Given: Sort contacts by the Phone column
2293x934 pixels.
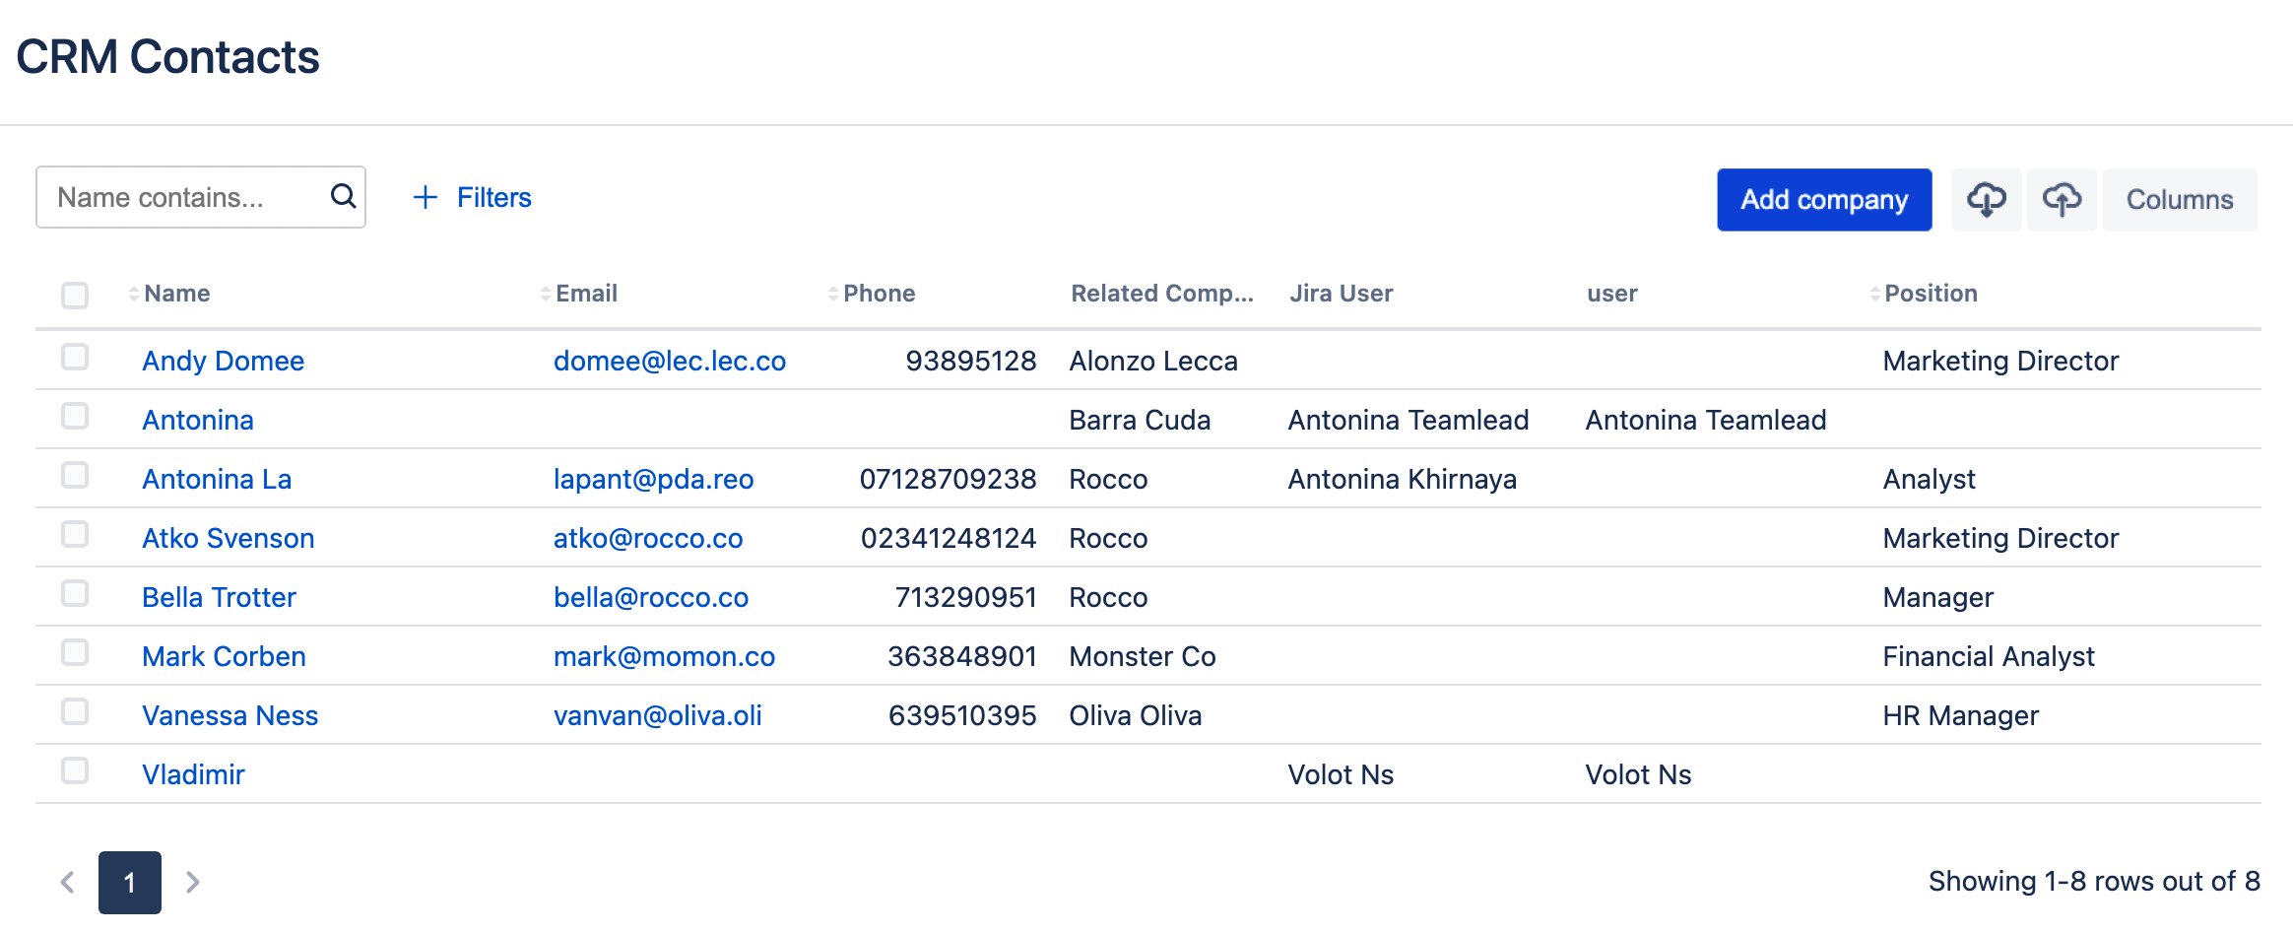Looking at the screenshot, I should click(878, 294).
